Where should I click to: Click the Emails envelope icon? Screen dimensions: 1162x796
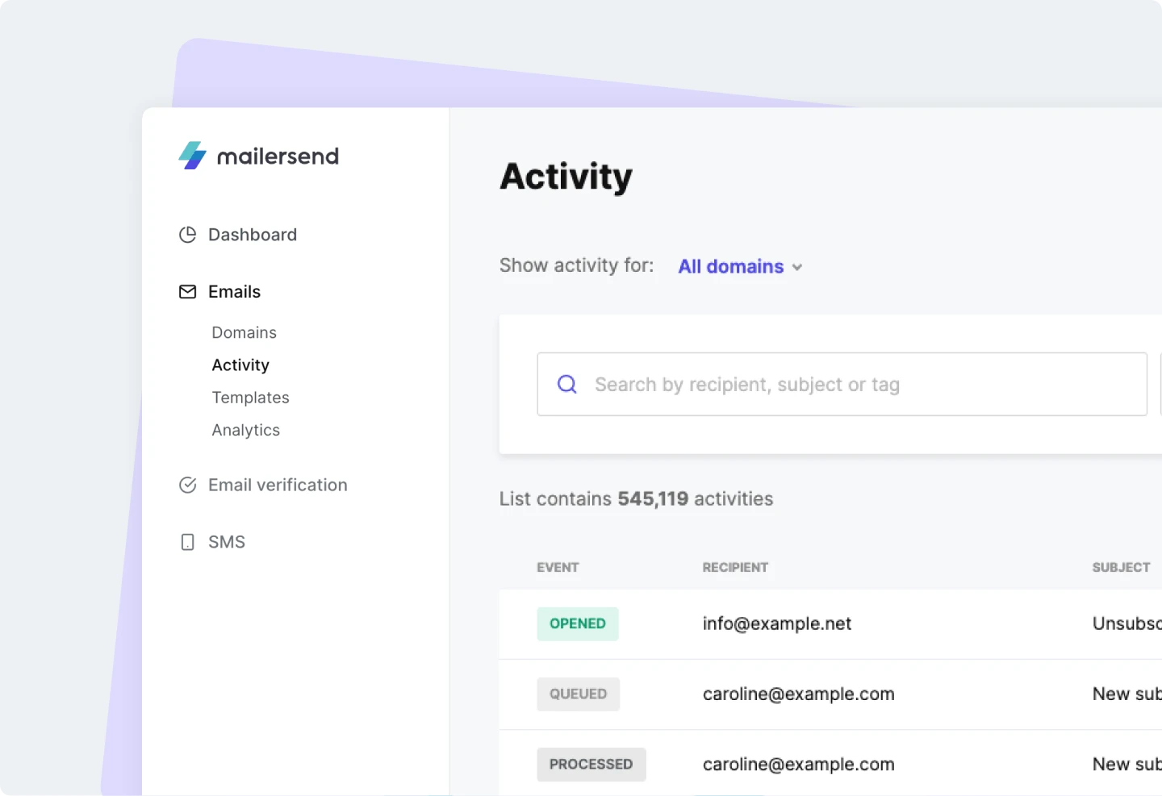coord(187,292)
